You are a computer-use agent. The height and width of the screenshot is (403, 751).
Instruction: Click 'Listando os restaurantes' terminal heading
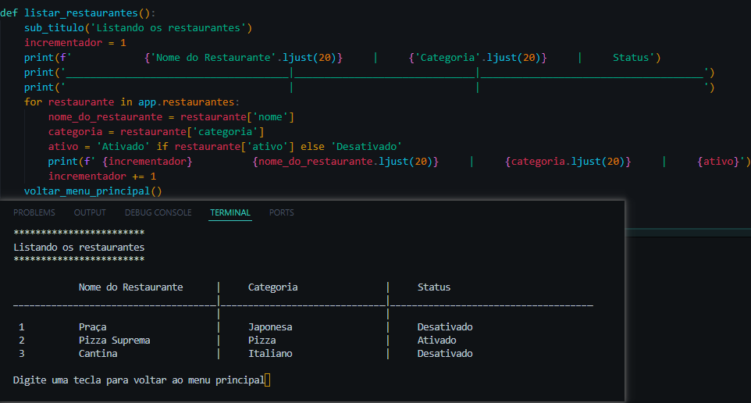coord(79,248)
